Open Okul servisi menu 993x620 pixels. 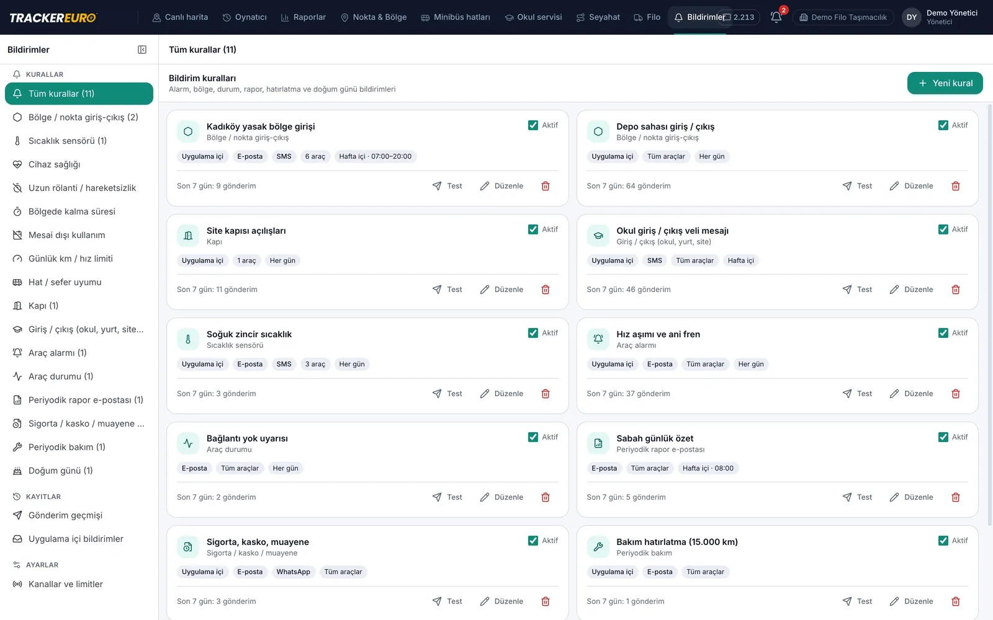pos(533,17)
